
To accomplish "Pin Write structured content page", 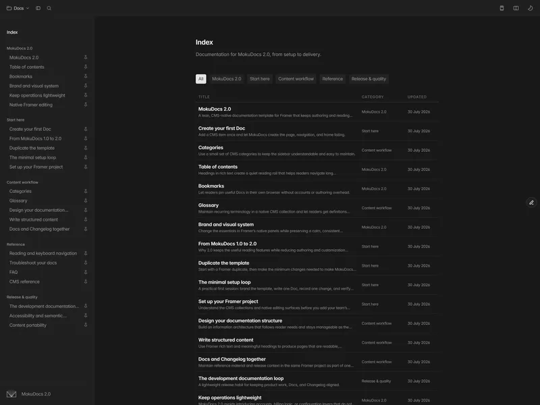I will 86,220.
